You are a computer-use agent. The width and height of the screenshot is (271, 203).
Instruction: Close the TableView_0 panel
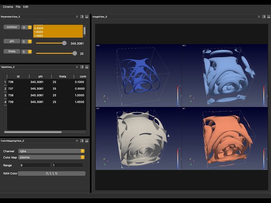[77, 67]
